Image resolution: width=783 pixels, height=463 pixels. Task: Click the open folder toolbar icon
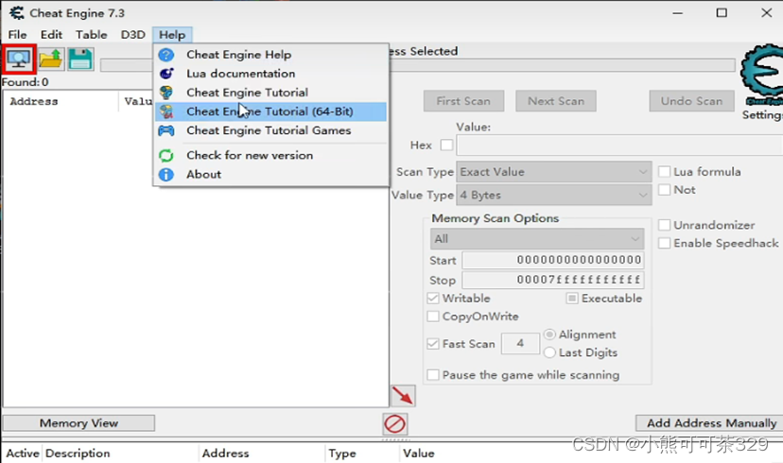coord(50,60)
